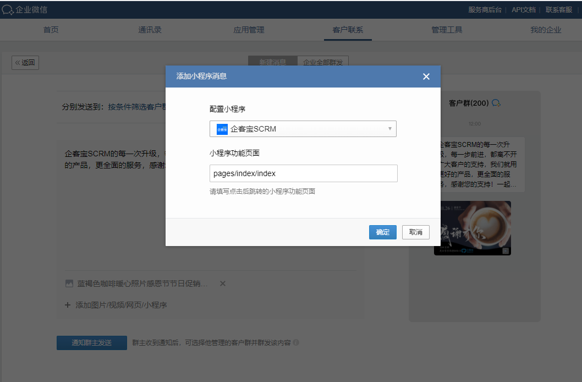The height and width of the screenshot is (382, 582).
Task: Click the 企客宝SCRM mini program icon
Action: tap(222, 129)
